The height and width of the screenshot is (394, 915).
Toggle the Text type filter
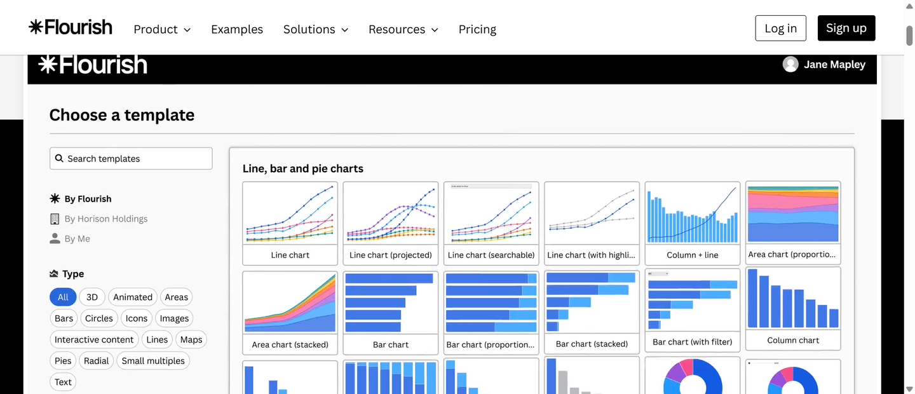click(x=63, y=382)
